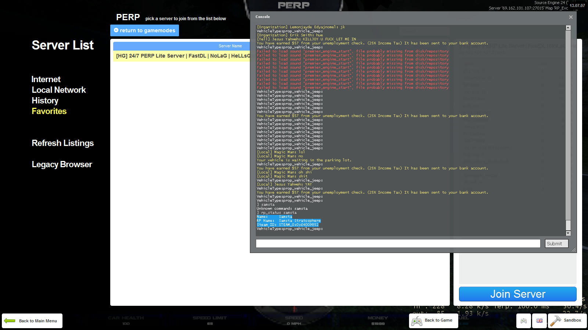Click the '[Local] Magic Man: lol' chat line
This screenshot has width=588, height=330.
281,152
